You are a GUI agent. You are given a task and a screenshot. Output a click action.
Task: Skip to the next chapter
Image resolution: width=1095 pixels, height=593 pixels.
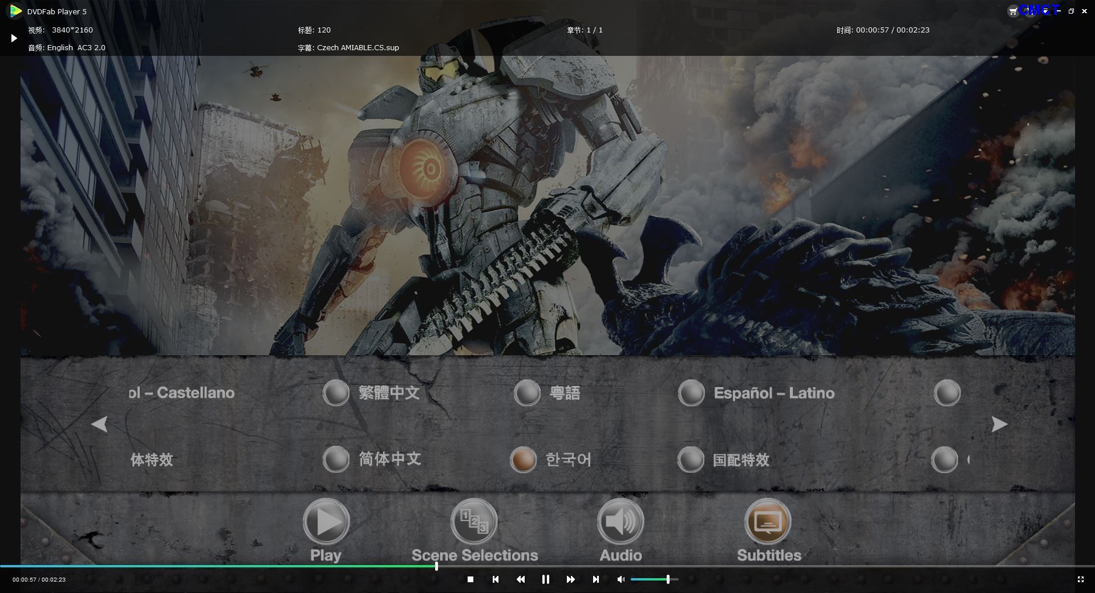click(595, 579)
